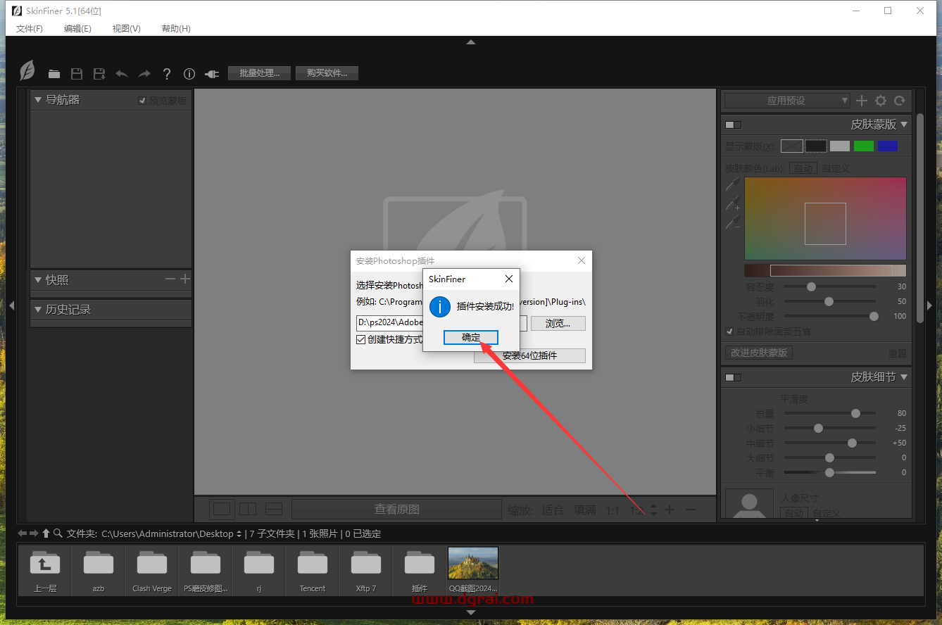Click the preset settings gear icon
942x625 pixels.
tap(881, 101)
